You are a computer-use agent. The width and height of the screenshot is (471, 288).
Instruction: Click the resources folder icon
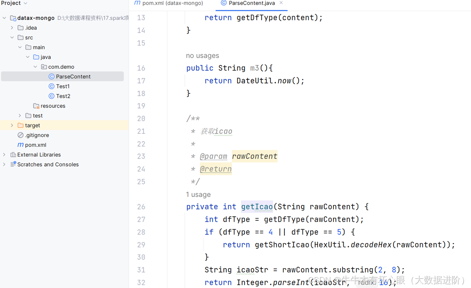[x=36, y=106]
